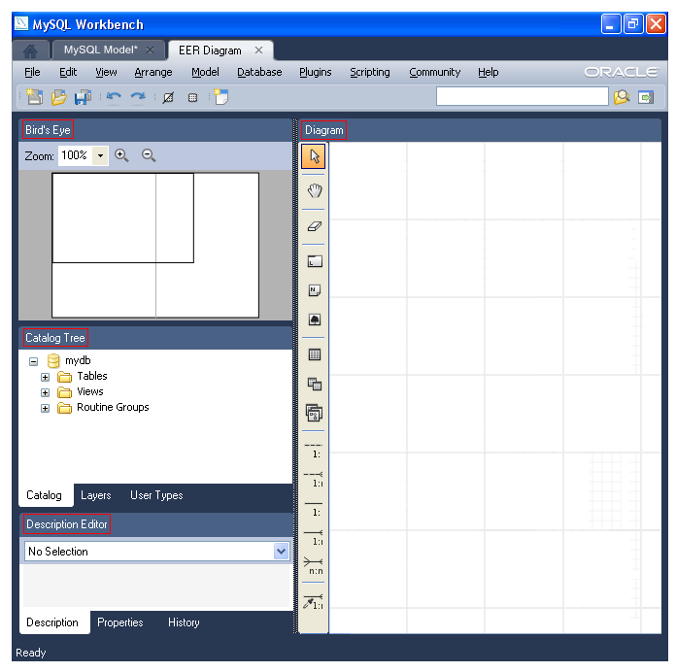
Task: Select the place new view tool
Action: [x=315, y=384]
